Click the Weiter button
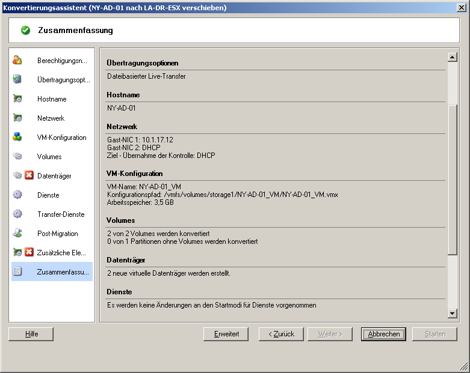470x373 pixels. click(330, 334)
